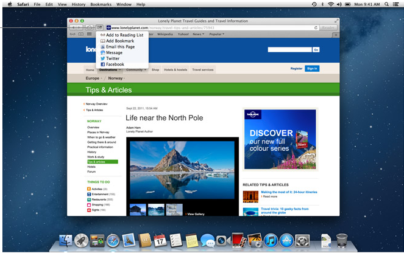This screenshot has width=404, height=253.
Task: Open the Hotels & hostels tab
Action: [x=175, y=70]
